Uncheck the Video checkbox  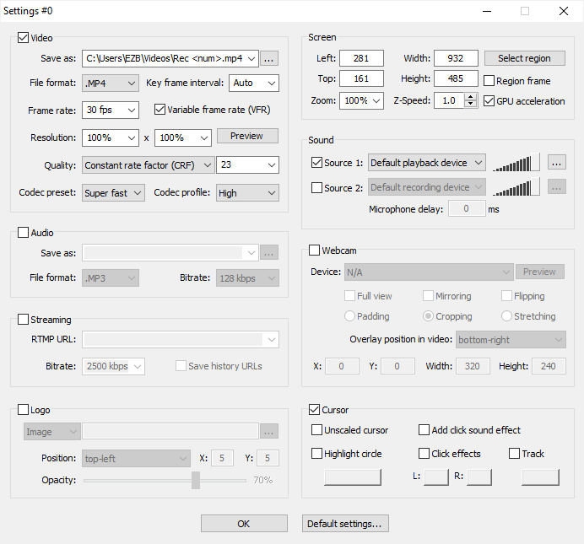point(23,38)
